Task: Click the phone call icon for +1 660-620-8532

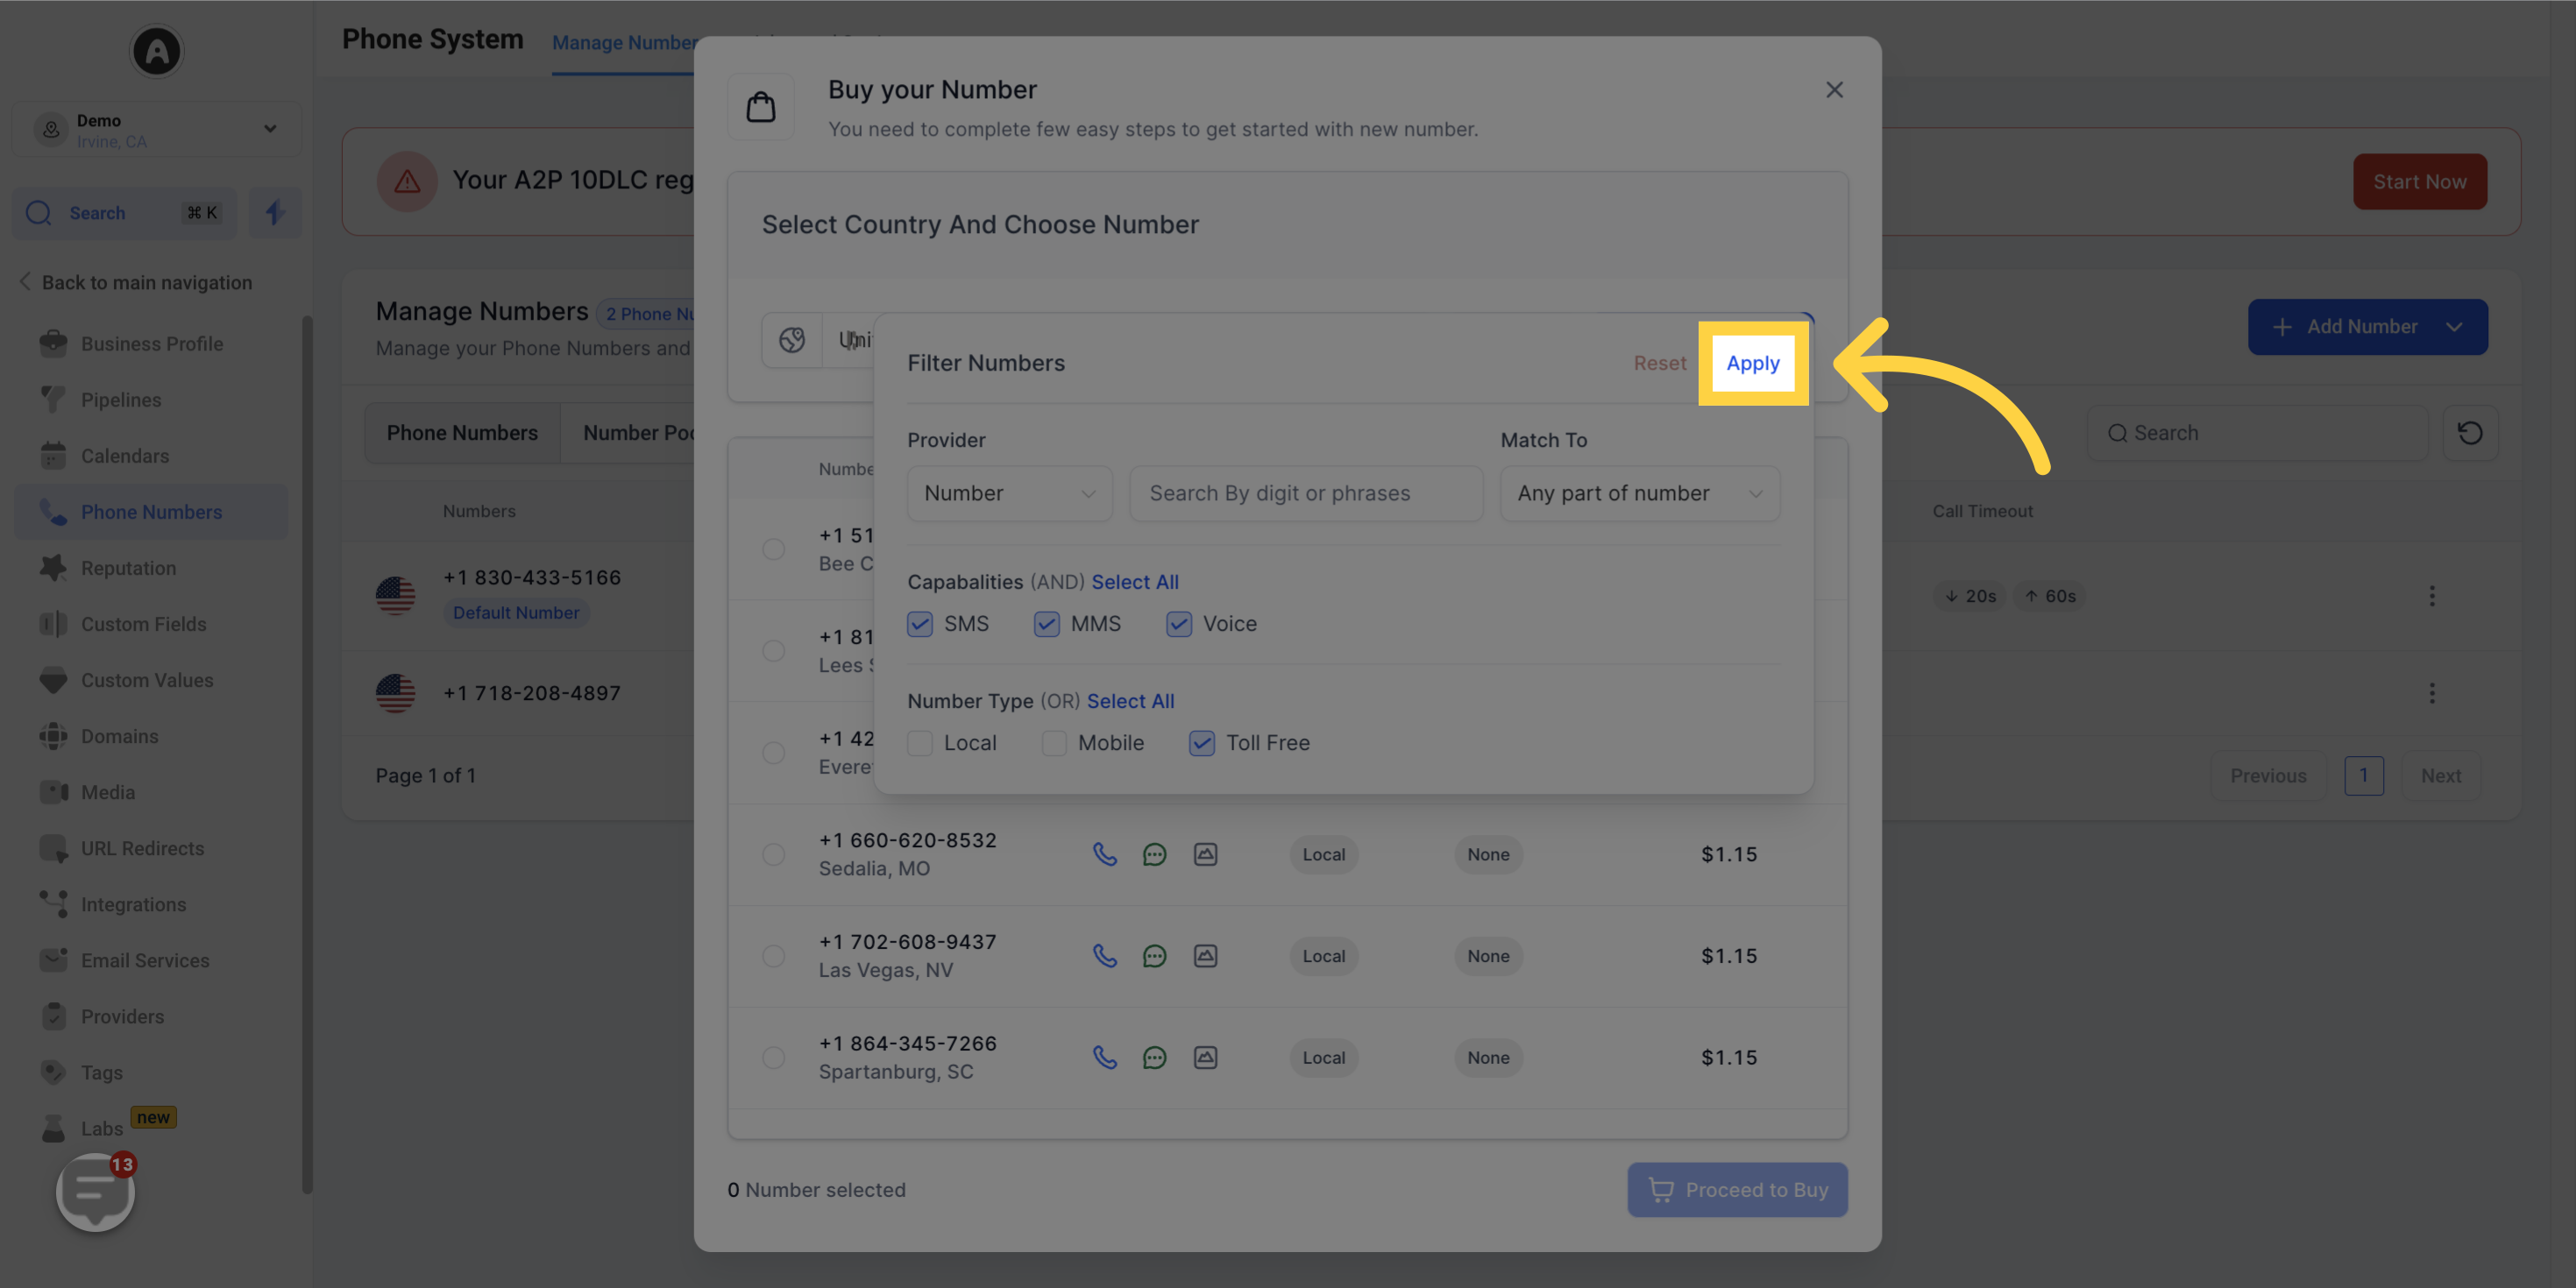Action: 1104,853
